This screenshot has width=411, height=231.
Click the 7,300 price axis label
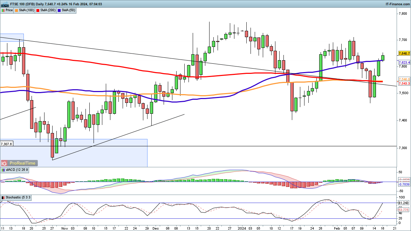point(403,148)
